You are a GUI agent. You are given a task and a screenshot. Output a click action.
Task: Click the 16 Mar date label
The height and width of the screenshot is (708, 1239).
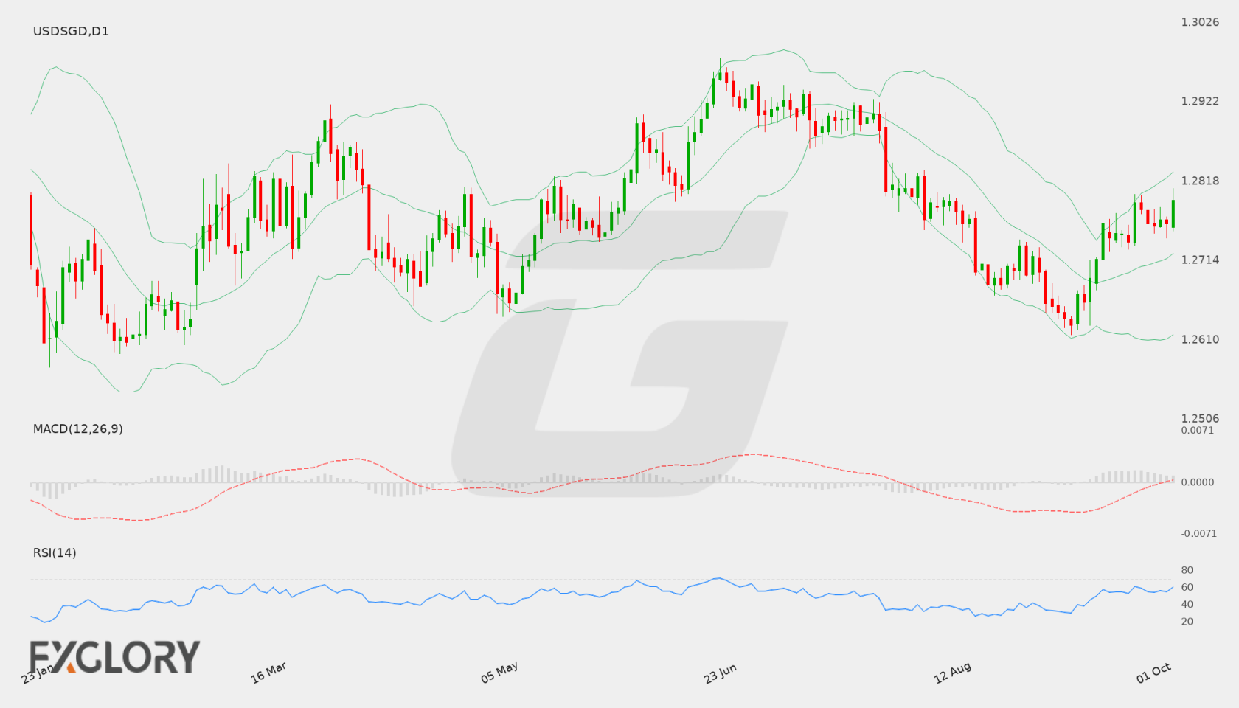(268, 673)
